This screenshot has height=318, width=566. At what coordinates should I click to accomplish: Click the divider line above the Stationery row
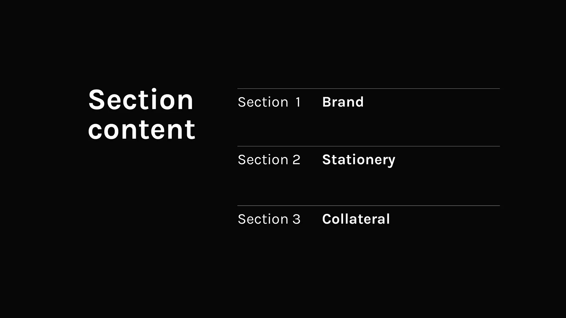[368, 146]
